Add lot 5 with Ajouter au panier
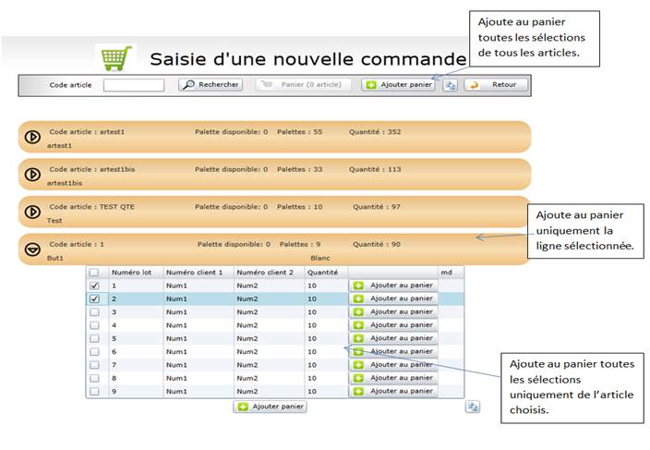Viewport: 650px width, 450px height. coord(393,338)
